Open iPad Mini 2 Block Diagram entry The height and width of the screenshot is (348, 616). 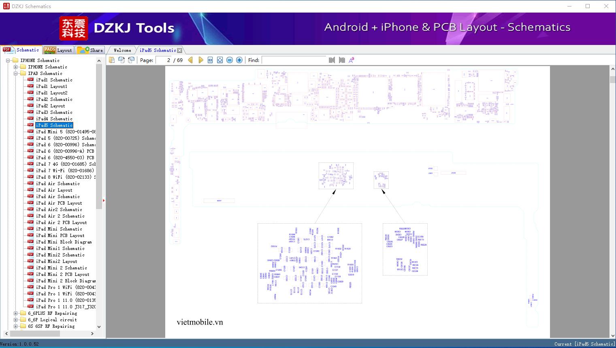click(x=66, y=281)
